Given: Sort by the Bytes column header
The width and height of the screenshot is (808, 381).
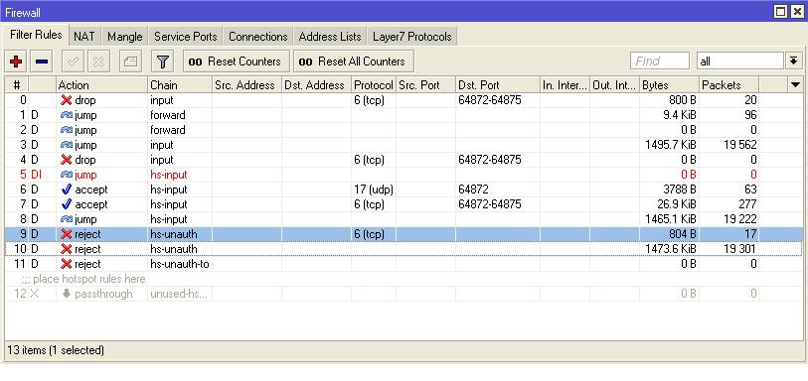Looking at the screenshot, I should (670, 85).
